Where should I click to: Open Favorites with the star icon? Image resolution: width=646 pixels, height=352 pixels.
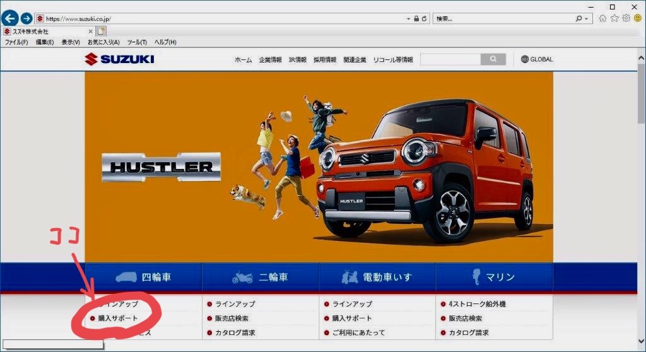[614, 18]
